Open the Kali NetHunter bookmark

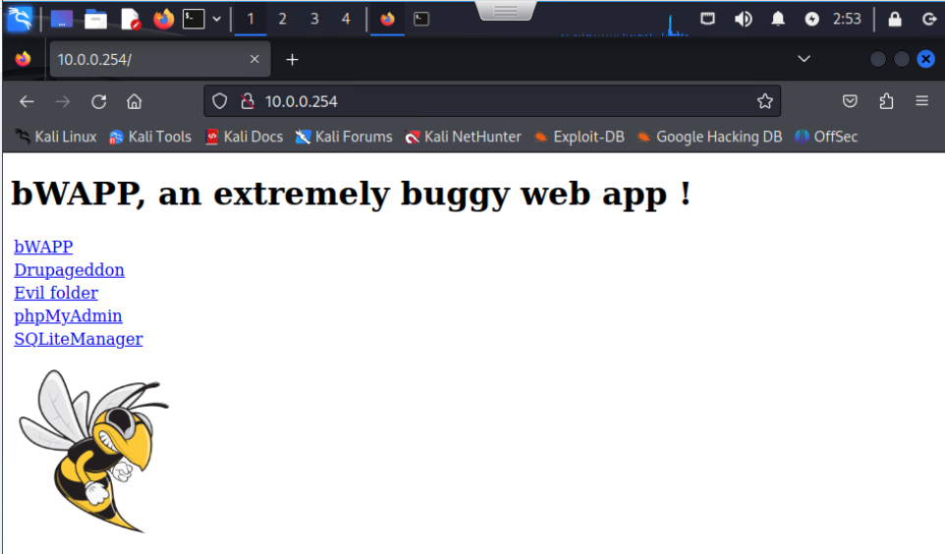click(x=463, y=137)
